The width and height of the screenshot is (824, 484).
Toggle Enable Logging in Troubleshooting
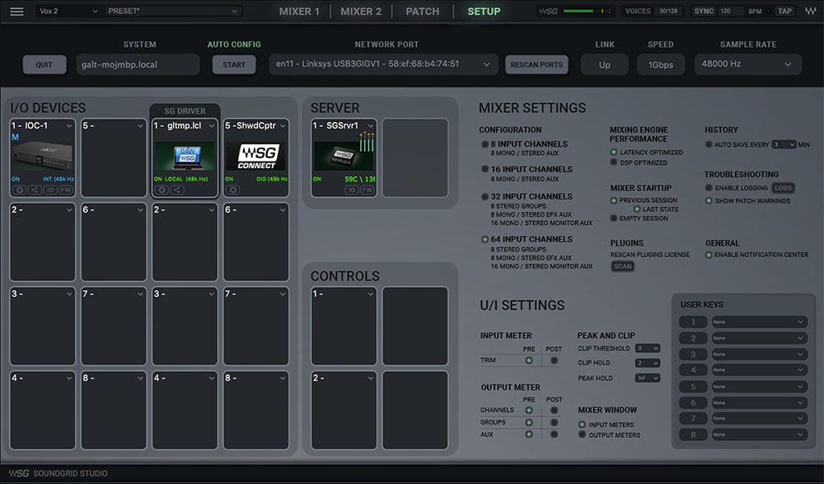point(710,188)
